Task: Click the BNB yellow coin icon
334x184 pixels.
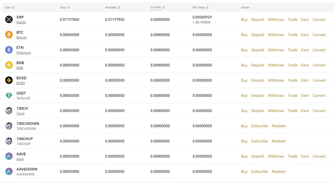Action: (x=9, y=65)
